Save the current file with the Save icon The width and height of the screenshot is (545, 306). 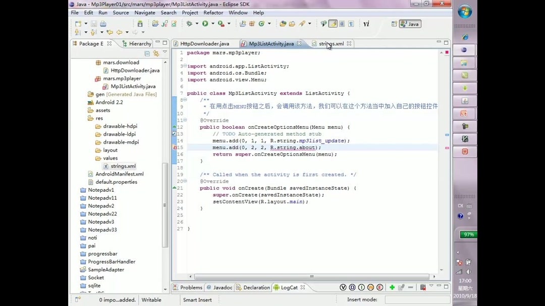click(94, 24)
